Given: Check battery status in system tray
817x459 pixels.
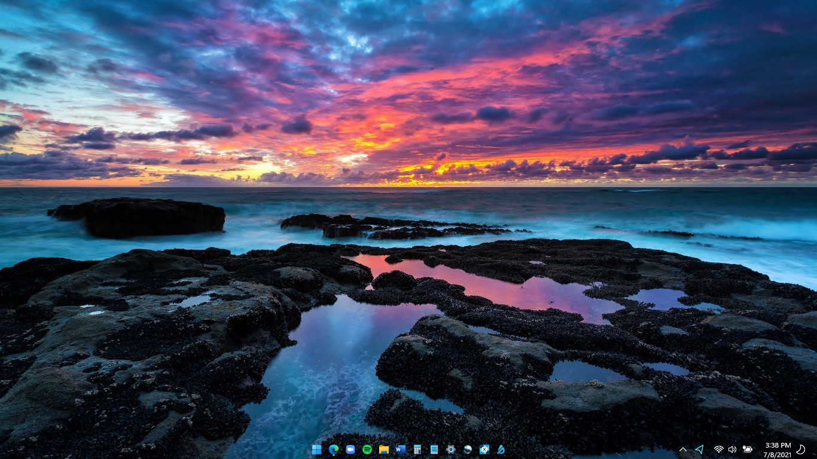Looking at the screenshot, I should (748, 449).
